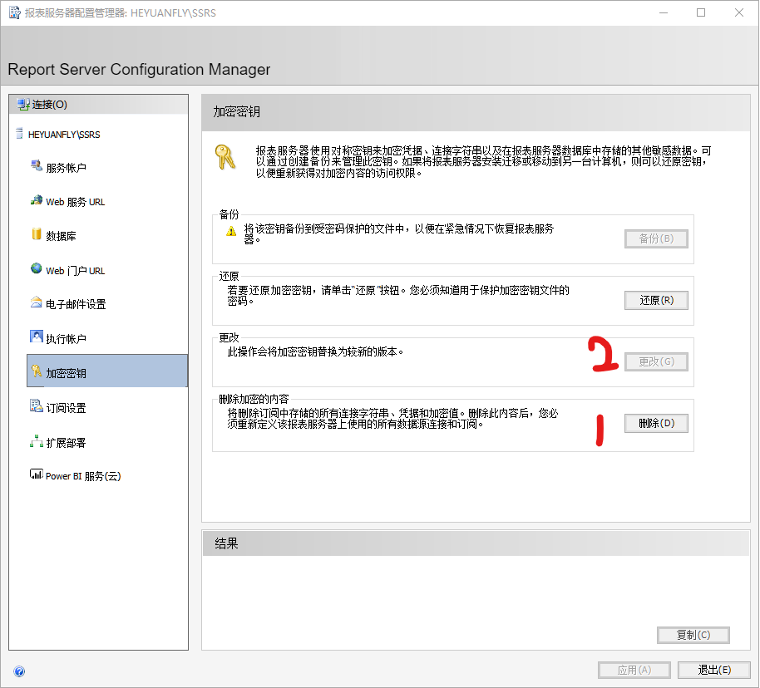This screenshot has width=760, height=688.
Task: Click the 备份(B) backup button
Action: (x=656, y=238)
